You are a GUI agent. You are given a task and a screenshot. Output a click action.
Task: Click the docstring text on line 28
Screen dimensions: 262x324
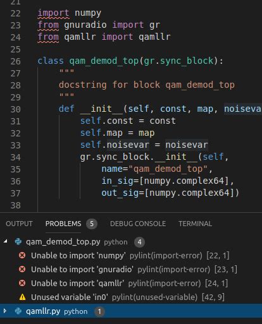tap(147, 85)
